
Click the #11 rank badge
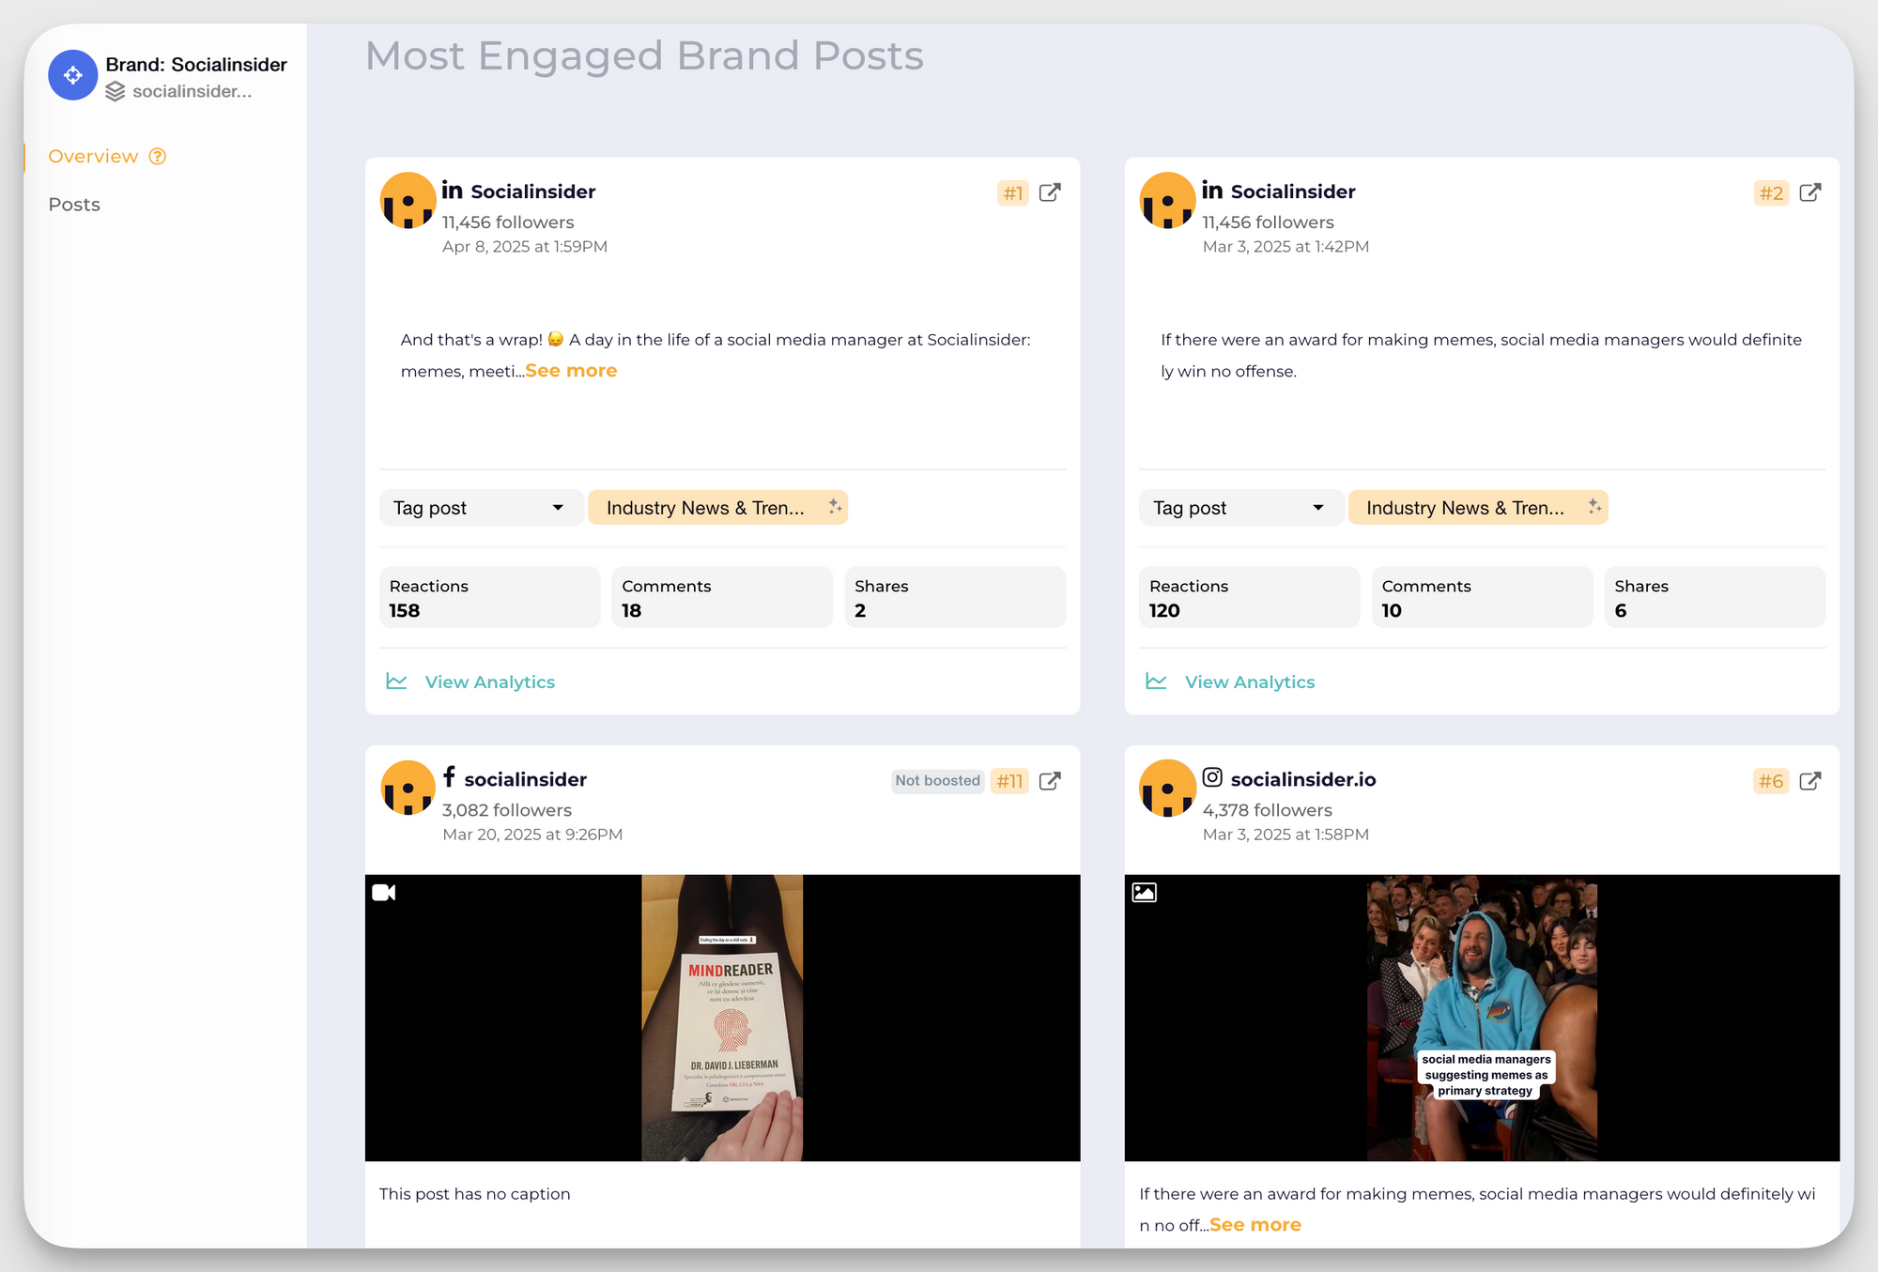(x=1009, y=781)
